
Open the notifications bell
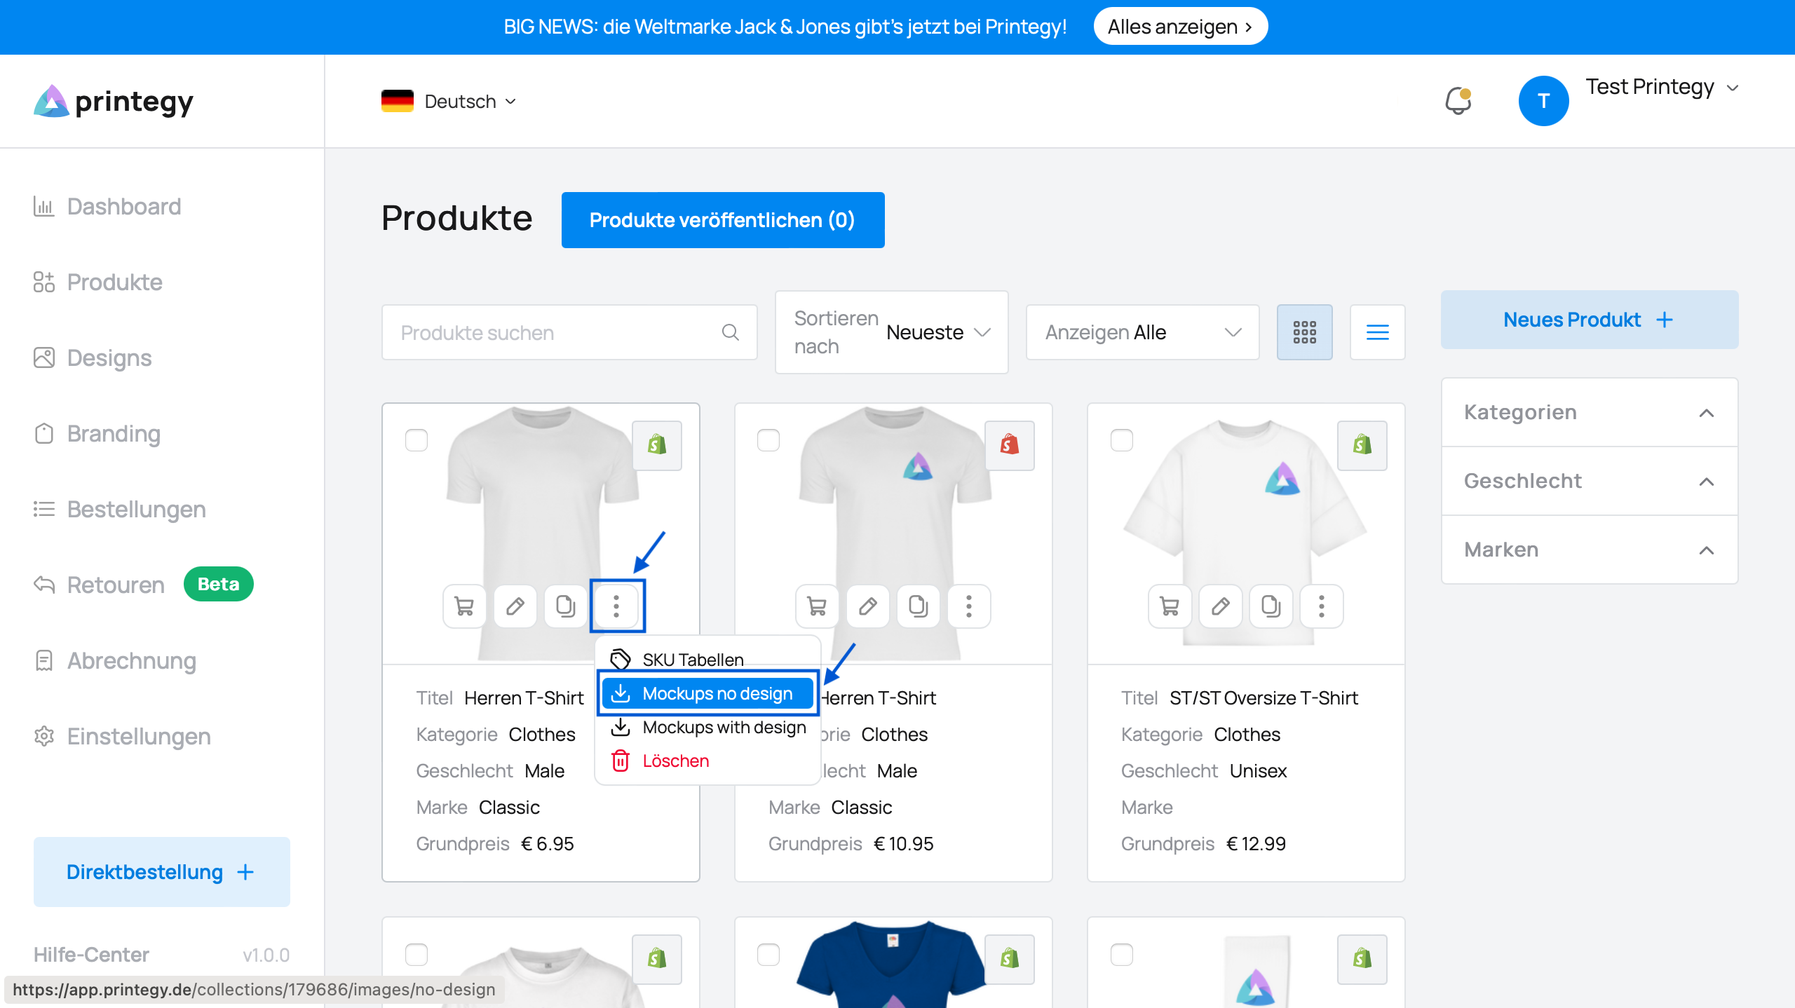tap(1458, 101)
